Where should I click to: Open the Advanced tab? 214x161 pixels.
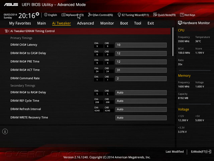click(86, 23)
